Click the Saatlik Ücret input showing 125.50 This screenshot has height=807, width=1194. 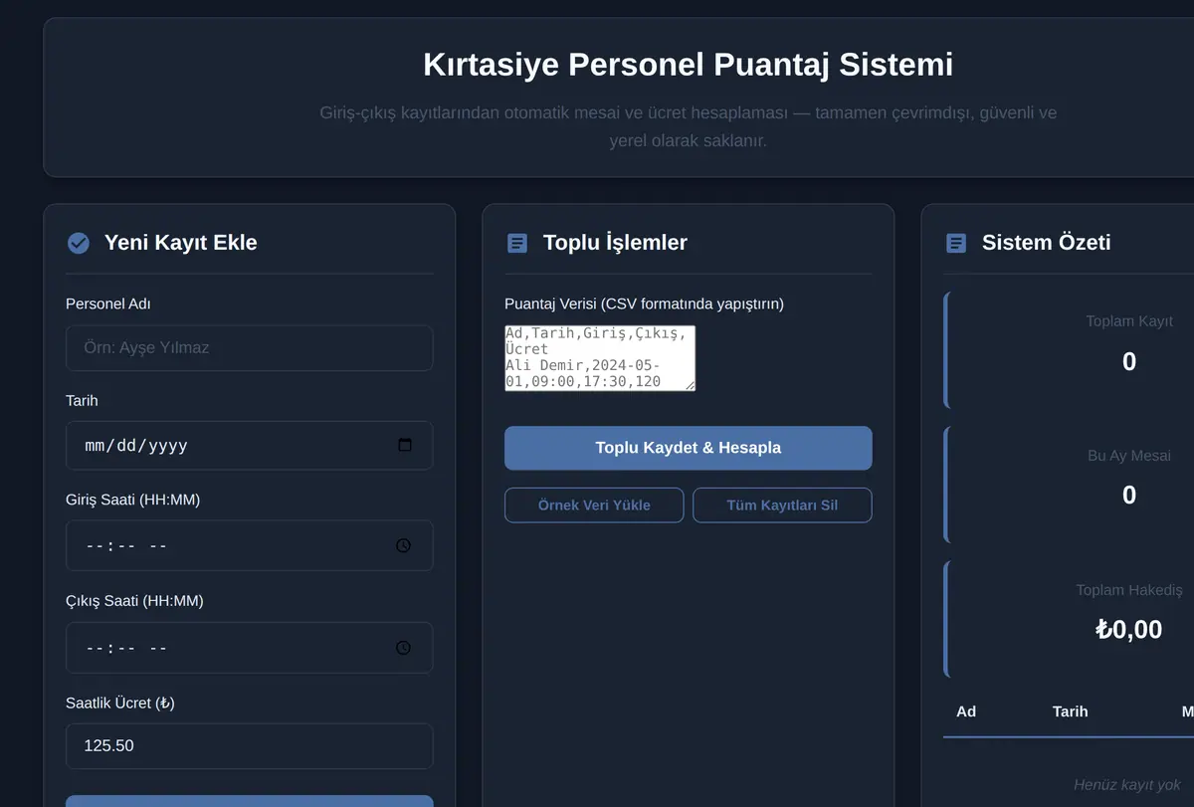[x=250, y=746]
